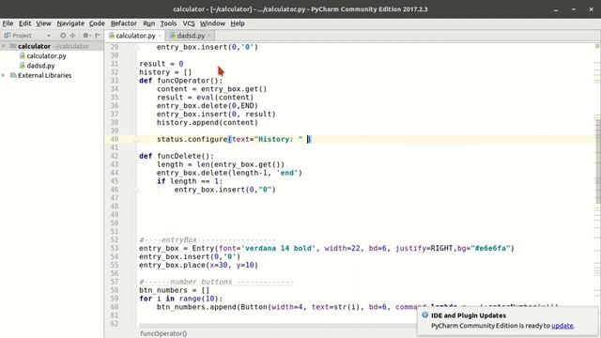
Task: Open the File menu
Action: [x=8, y=23]
